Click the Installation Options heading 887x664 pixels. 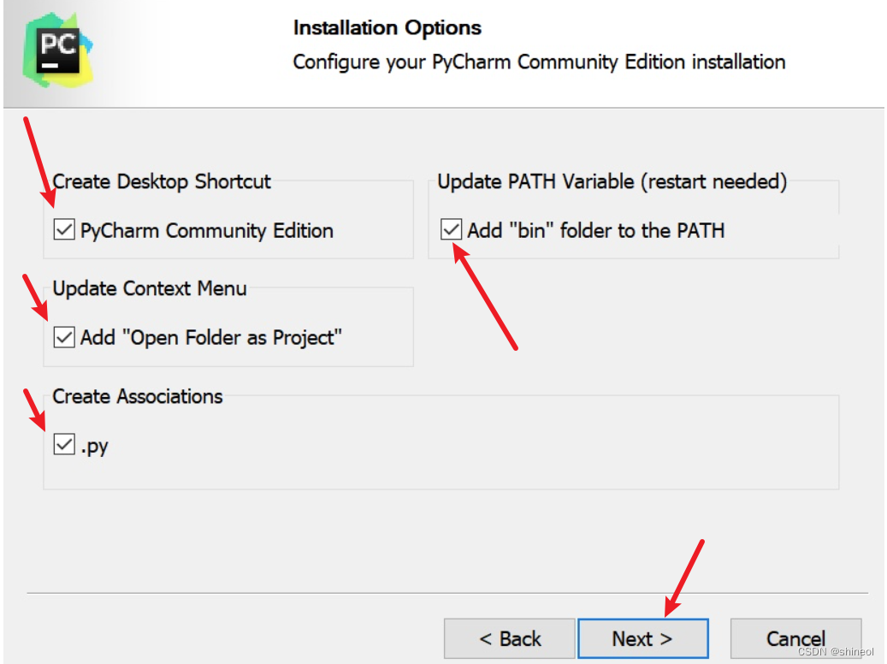tap(387, 27)
